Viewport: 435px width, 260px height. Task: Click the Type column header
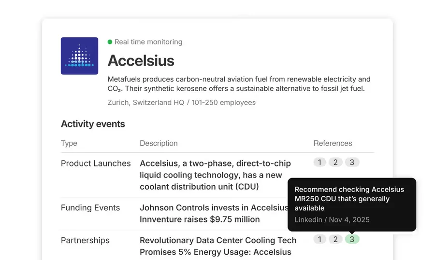[x=69, y=143]
